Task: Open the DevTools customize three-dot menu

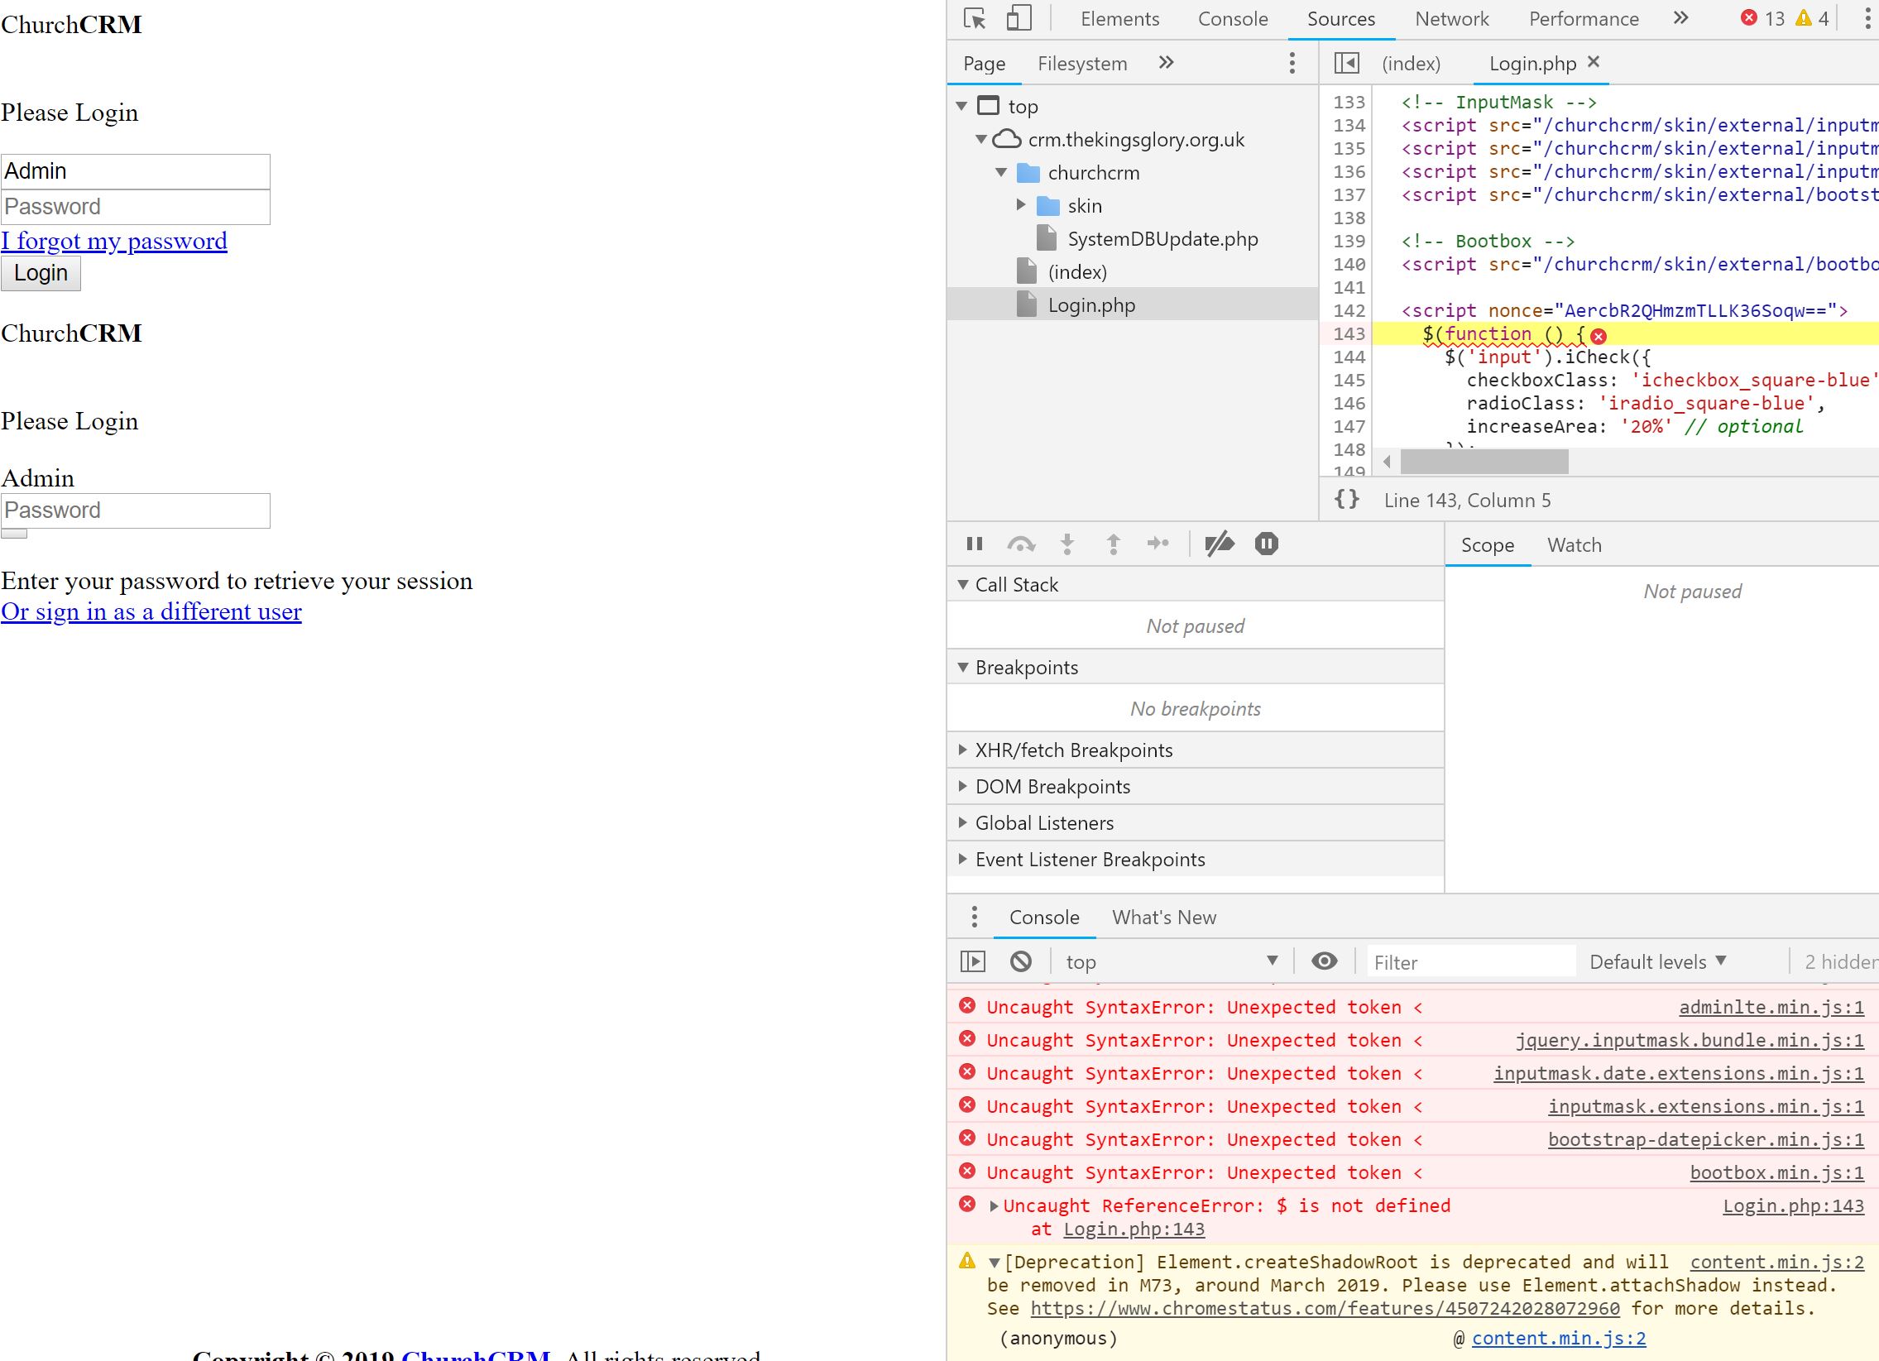Action: click(x=1867, y=18)
